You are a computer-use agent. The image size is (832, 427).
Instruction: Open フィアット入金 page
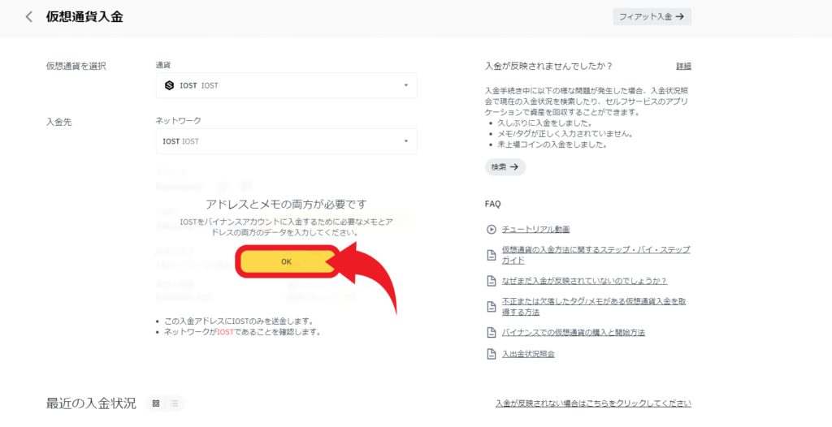(x=652, y=16)
